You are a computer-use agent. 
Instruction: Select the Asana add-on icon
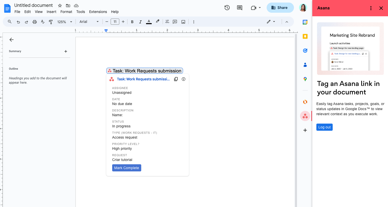click(x=305, y=116)
